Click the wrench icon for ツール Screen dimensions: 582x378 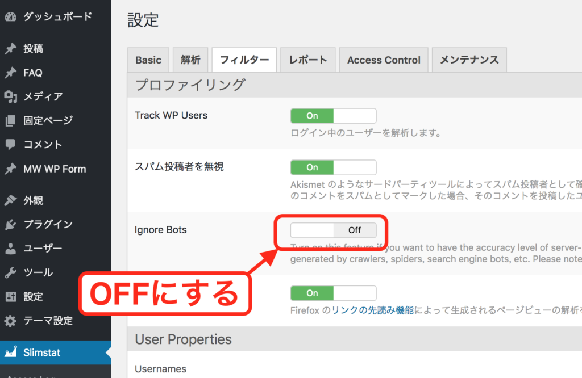click(10, 272)
